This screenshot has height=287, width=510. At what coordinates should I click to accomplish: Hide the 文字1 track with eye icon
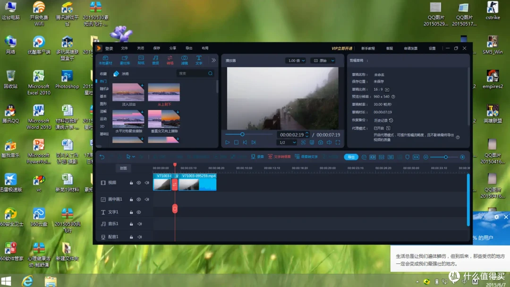coord(138,212)
